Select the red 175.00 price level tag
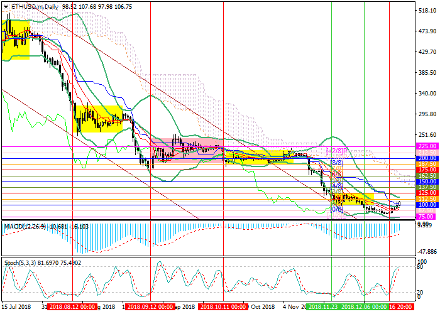This screenshot has height=314, width=440. coord(427,169)
